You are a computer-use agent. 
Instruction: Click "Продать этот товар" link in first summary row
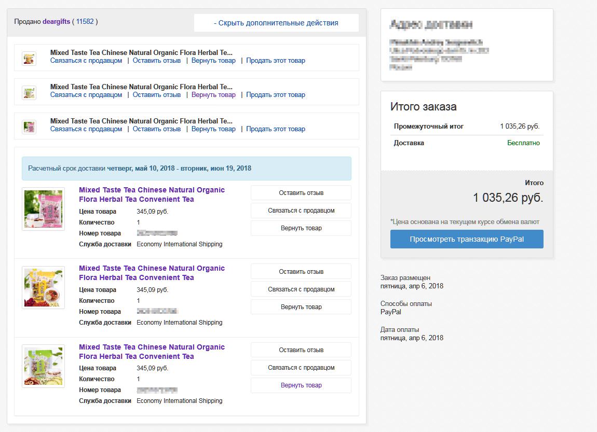click(276, 61)
